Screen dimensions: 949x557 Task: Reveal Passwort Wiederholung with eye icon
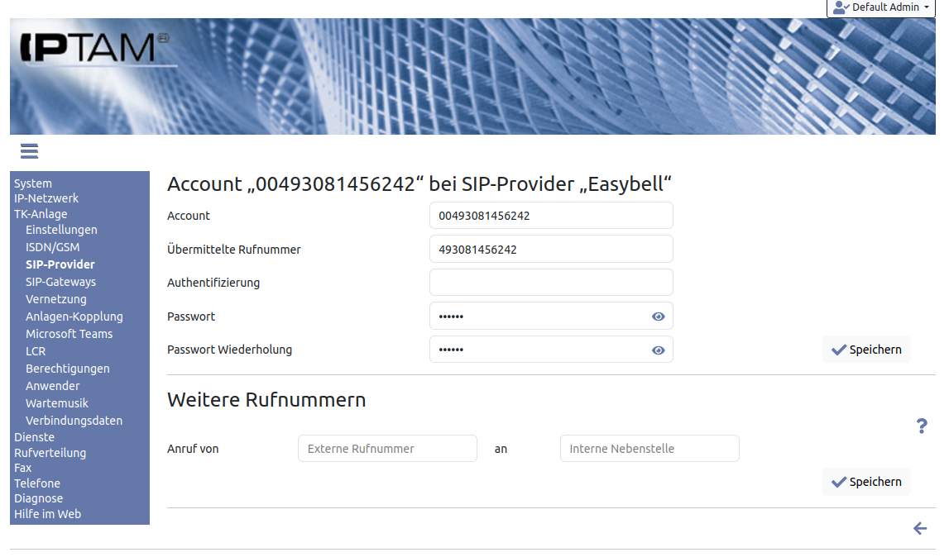tap(658, 350)
